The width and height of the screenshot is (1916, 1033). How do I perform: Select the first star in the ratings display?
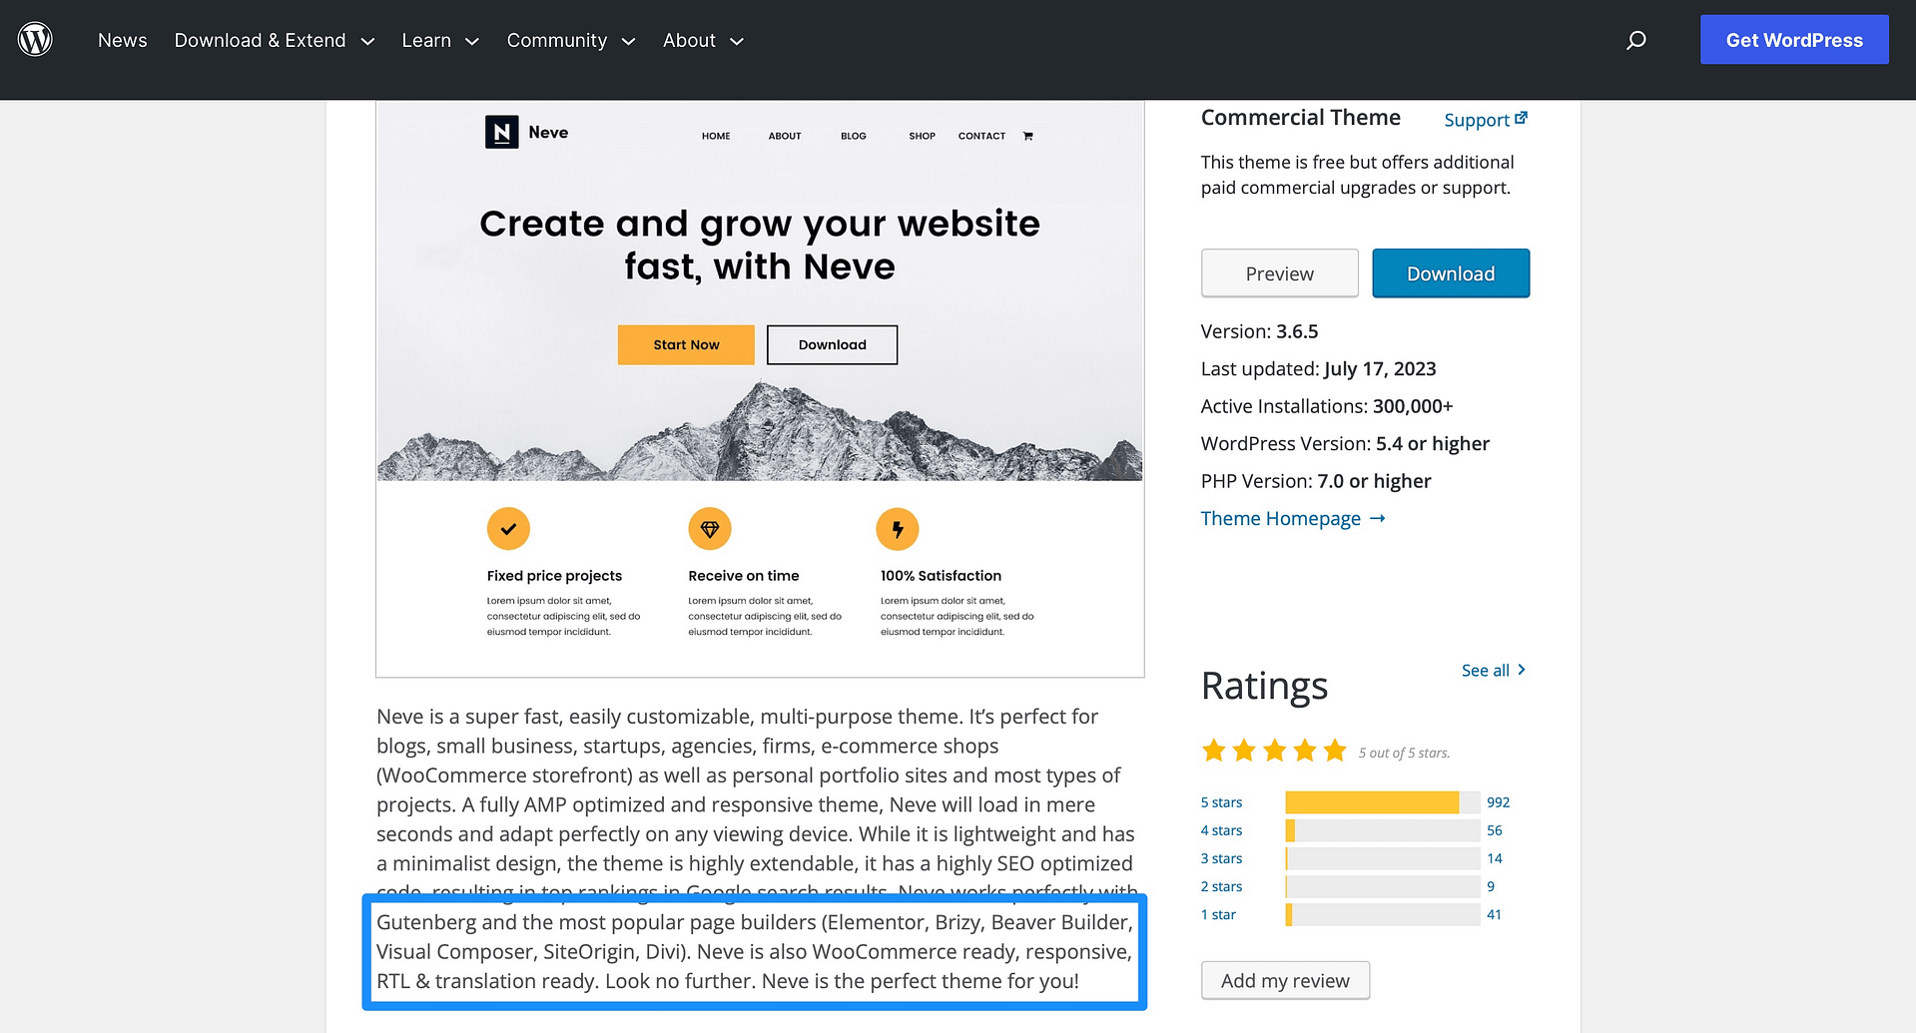coord(1214,750)
